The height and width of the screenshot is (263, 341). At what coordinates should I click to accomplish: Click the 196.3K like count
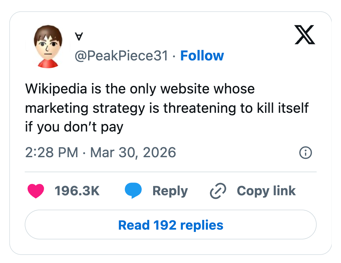click(77, 191)
